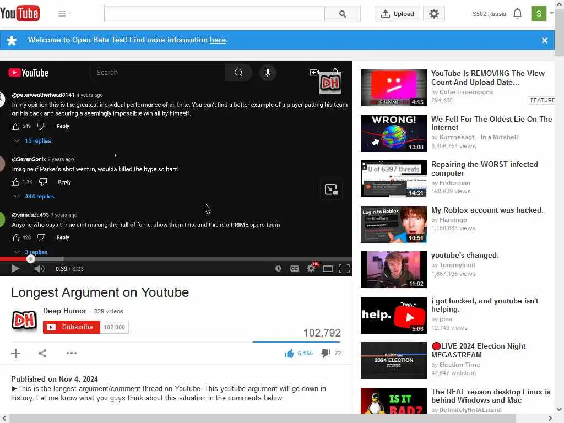Click the video progress bar scrubber handle
The width and height of the screenshot is (564, 423).
[x=31, y=259]
